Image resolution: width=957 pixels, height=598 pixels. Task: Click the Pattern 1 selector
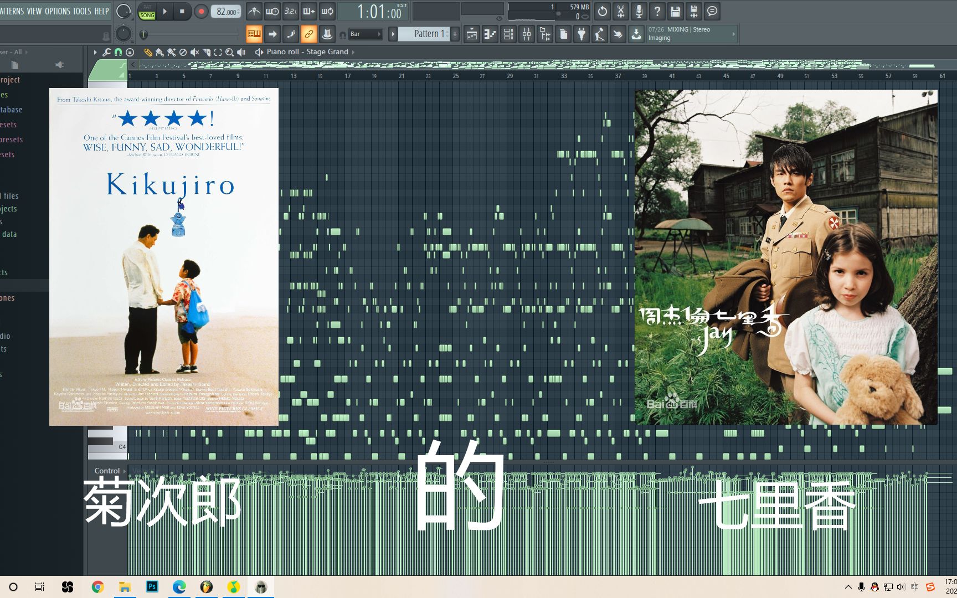(x=424, y=34)
